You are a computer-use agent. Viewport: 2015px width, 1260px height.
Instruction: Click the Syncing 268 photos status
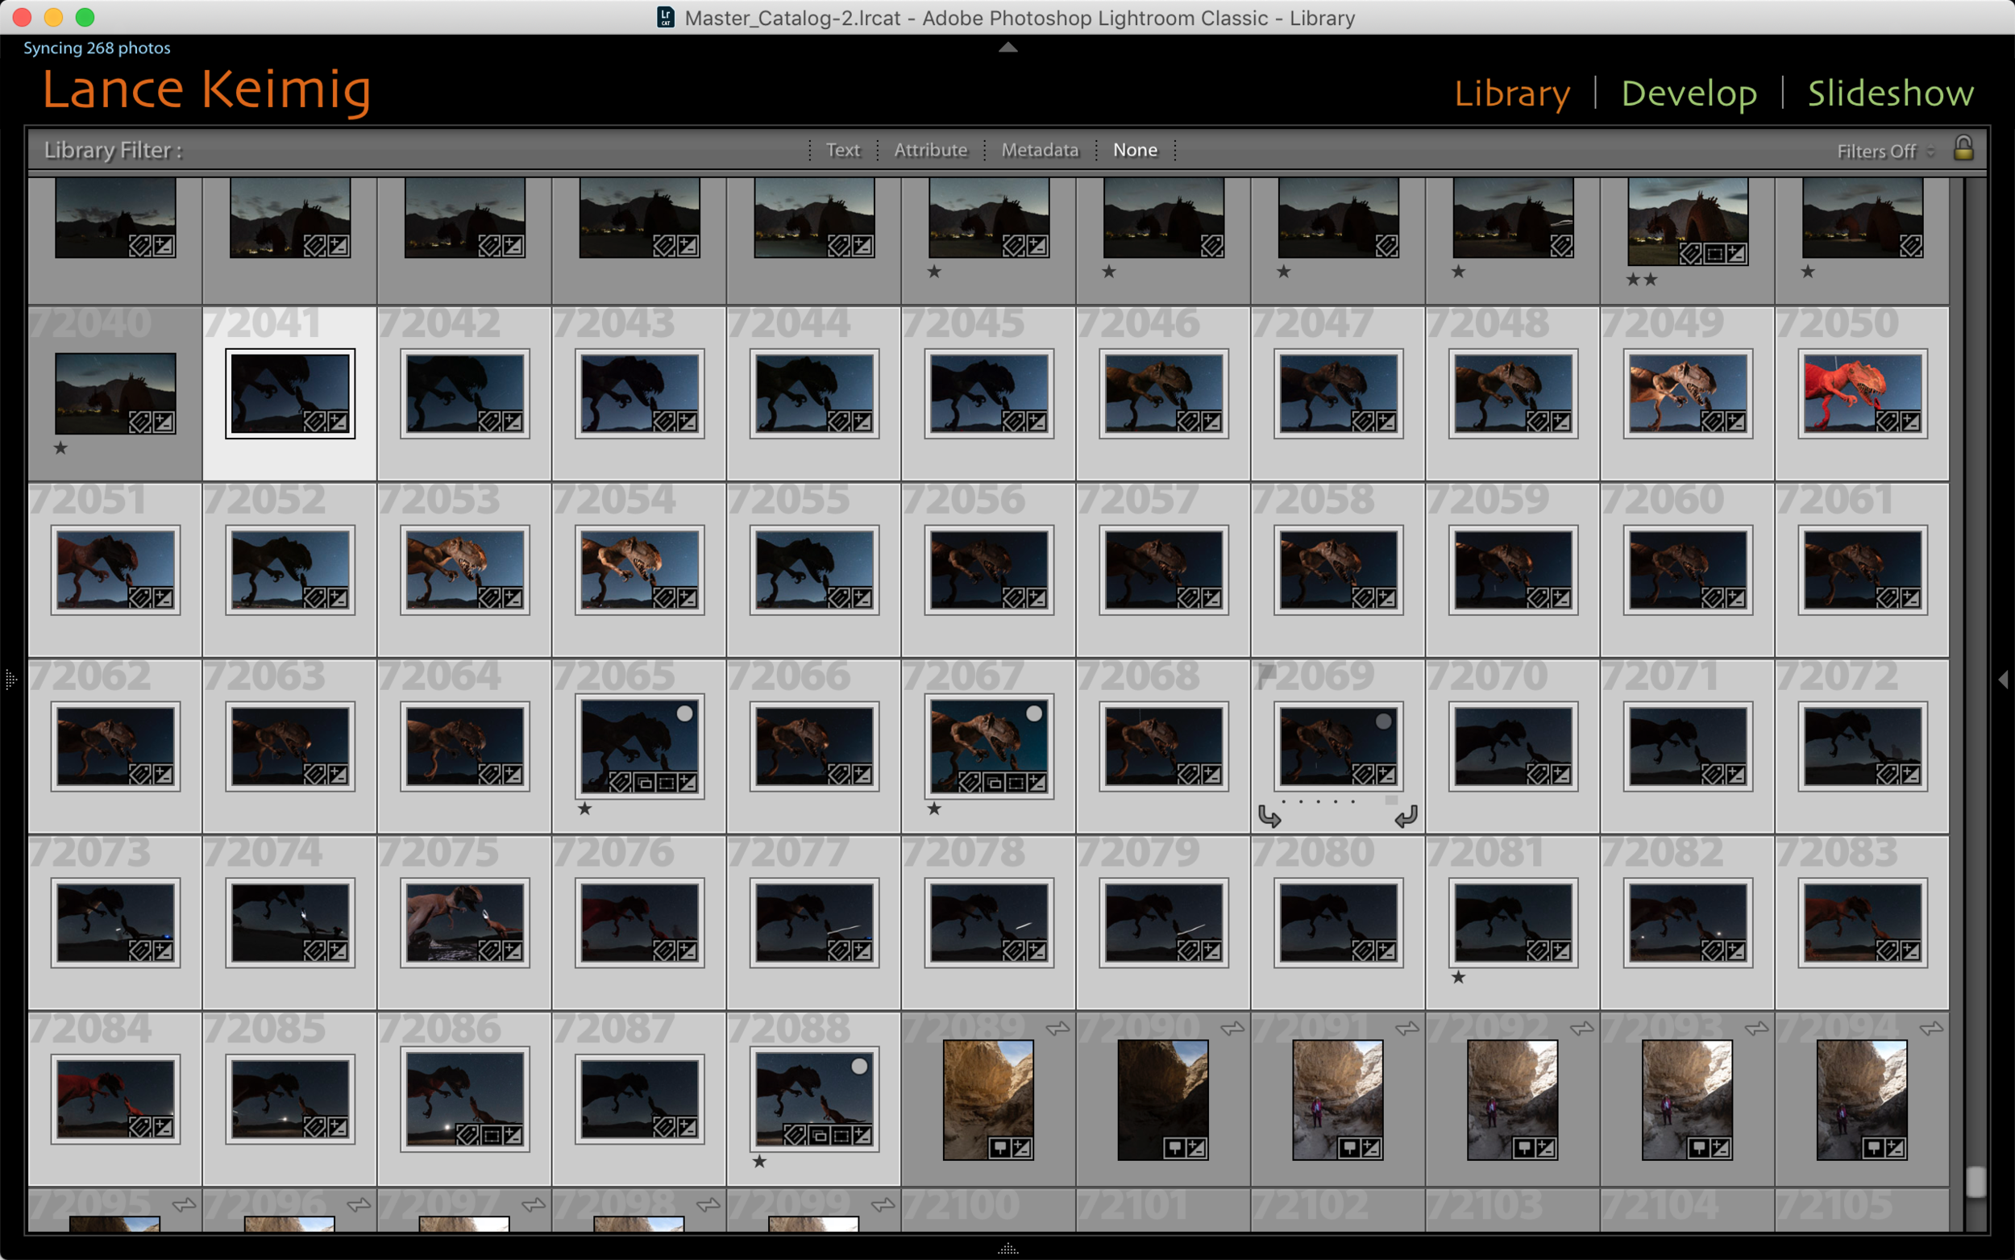97,48
